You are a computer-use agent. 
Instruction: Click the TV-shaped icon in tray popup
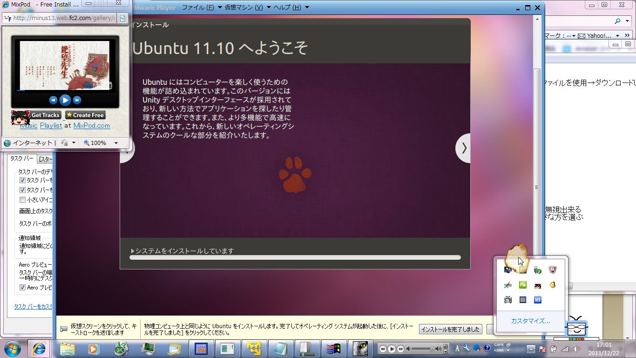508,300
